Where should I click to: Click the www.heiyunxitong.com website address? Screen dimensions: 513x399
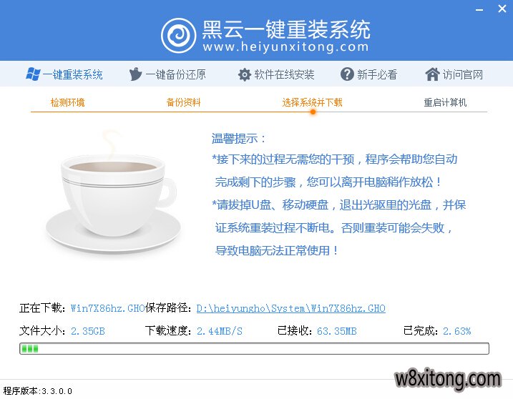point(285,46)
